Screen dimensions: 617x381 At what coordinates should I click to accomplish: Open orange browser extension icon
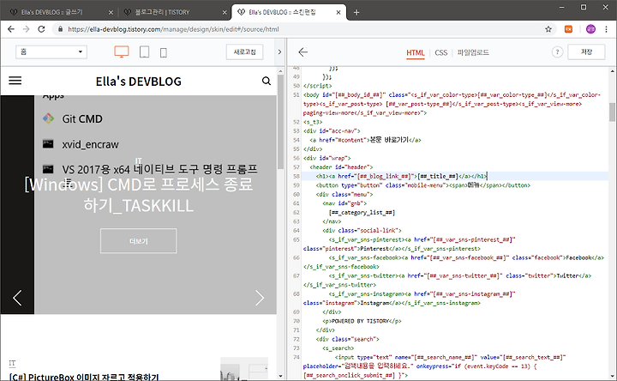[x=569, y=29]
